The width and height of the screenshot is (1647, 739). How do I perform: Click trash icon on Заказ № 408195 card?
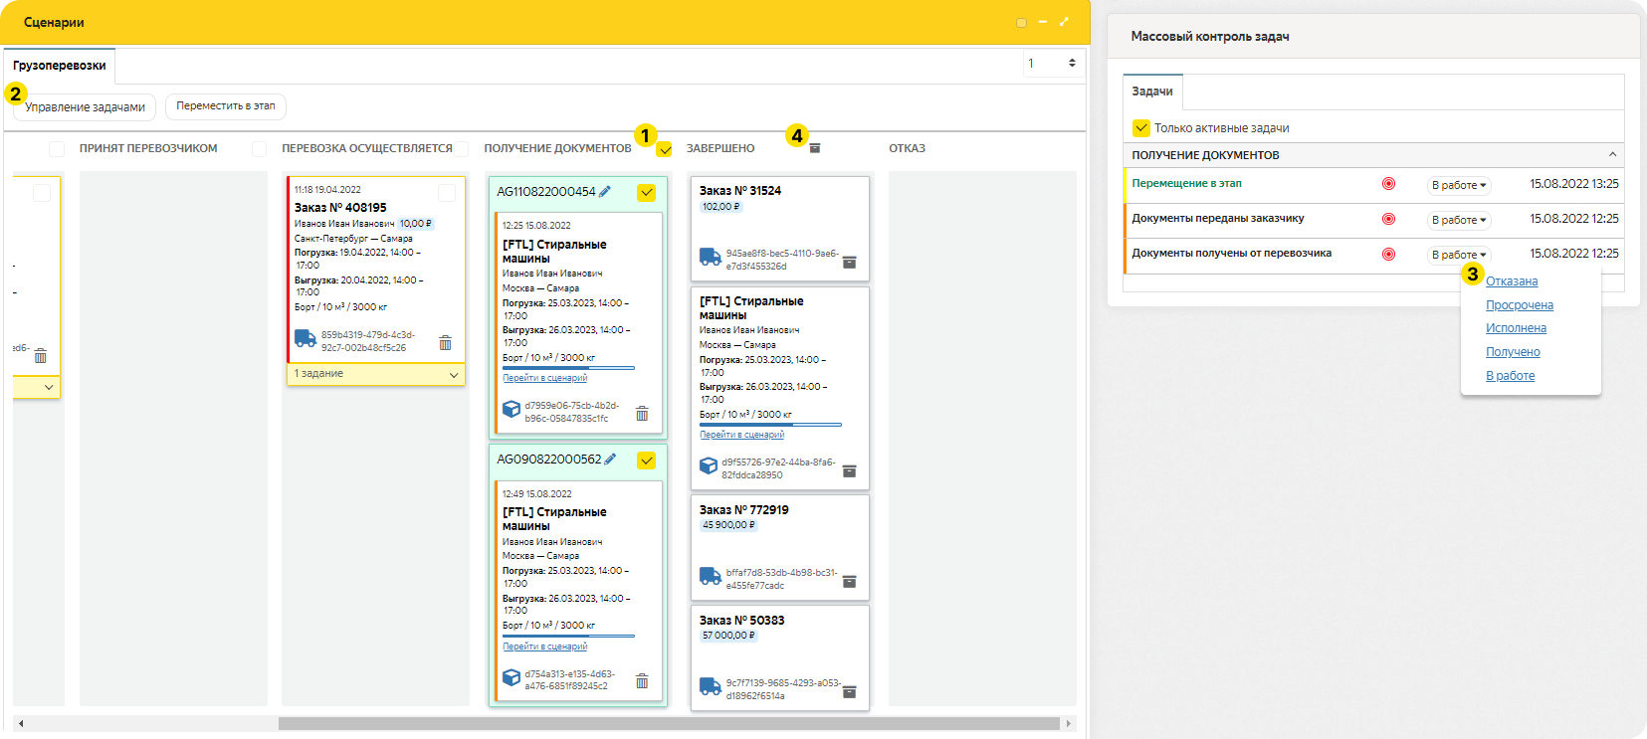click(445, 342)
